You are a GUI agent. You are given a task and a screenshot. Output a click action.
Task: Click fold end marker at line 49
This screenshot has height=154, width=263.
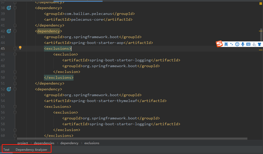tap(15, 72)
